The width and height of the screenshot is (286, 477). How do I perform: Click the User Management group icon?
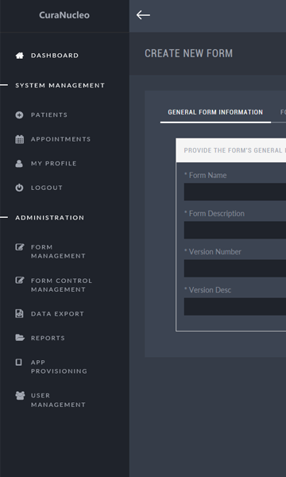coord(20,395)
